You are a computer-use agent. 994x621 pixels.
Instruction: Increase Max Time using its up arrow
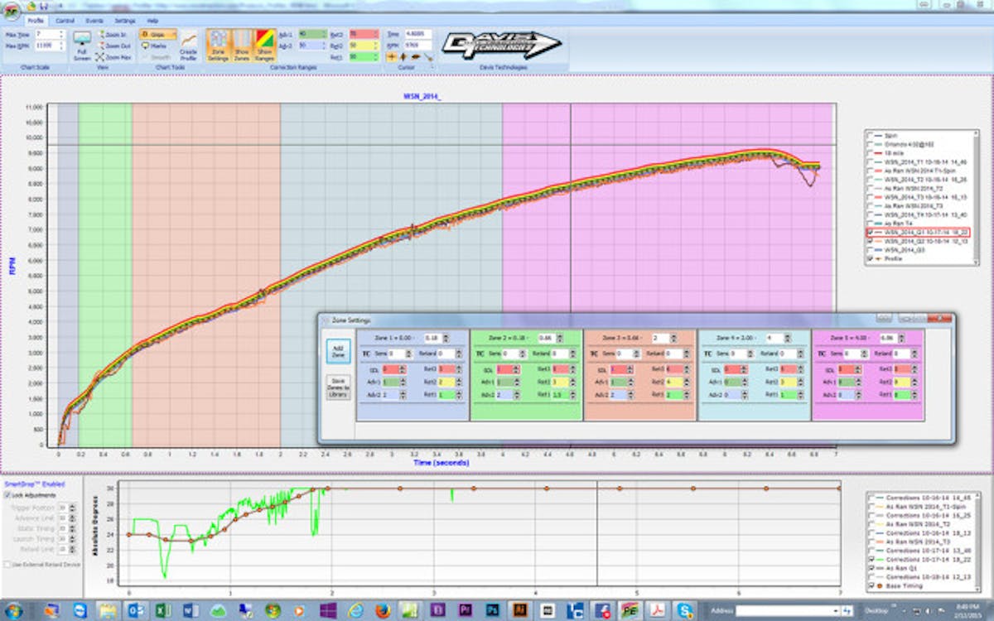61,31
